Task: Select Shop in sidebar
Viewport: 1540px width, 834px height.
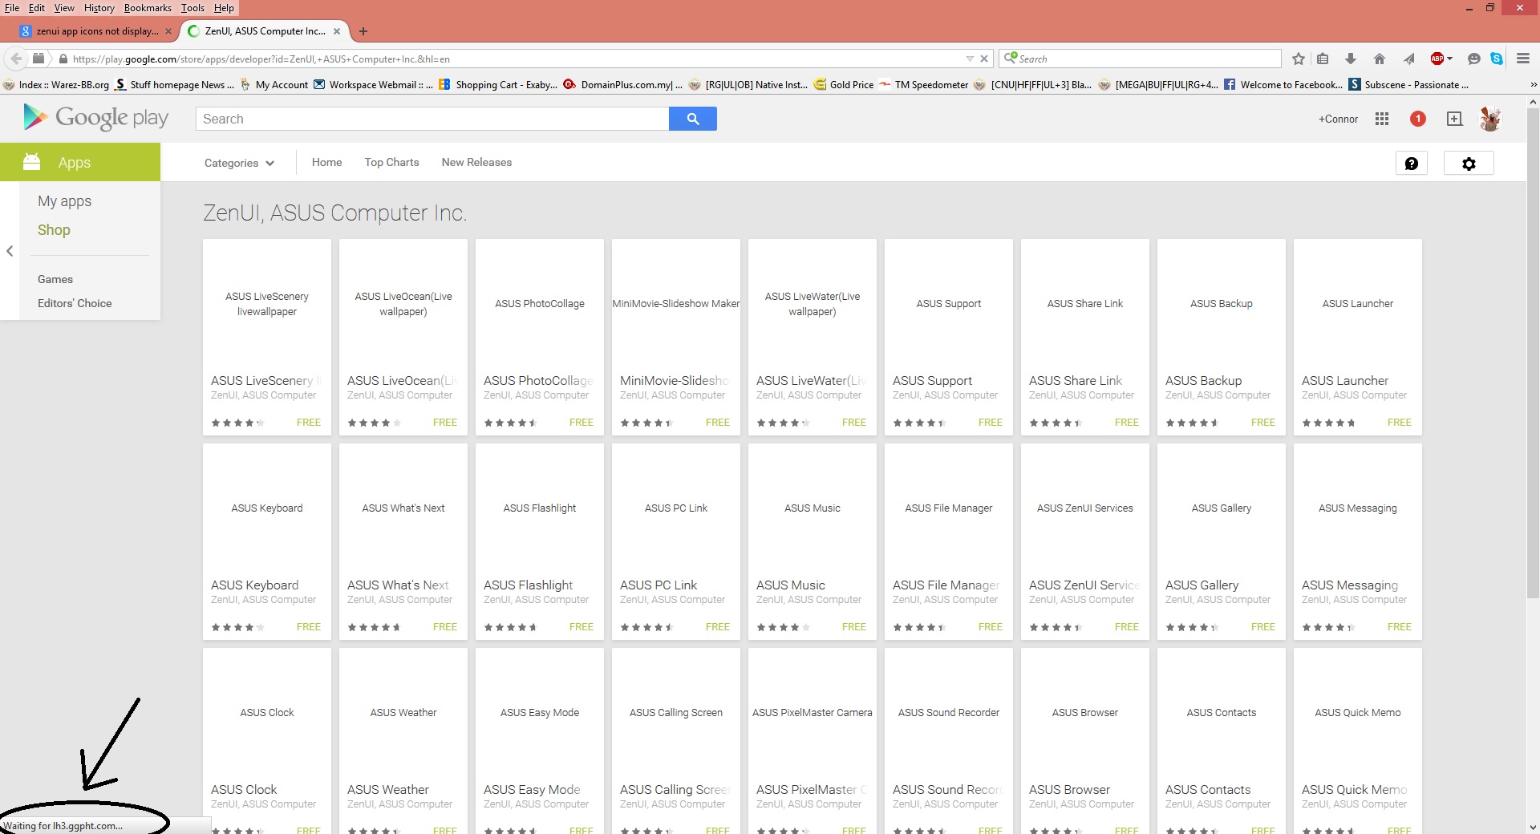Action: coord(54,230)
